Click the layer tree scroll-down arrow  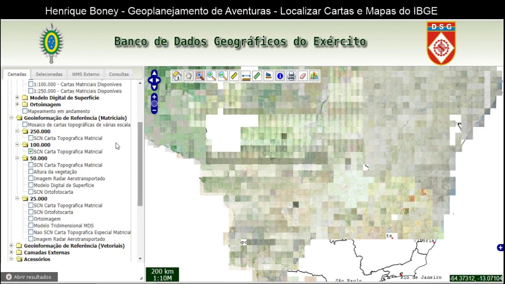pos(140,259)
